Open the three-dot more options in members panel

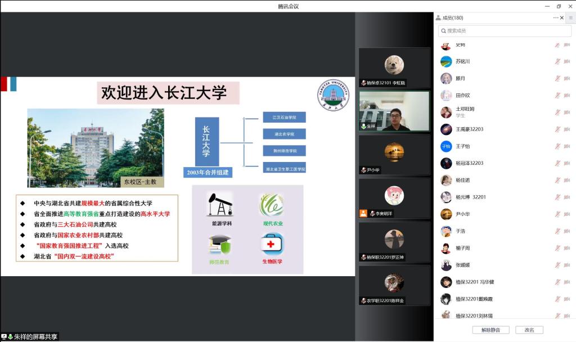[556, 18]
